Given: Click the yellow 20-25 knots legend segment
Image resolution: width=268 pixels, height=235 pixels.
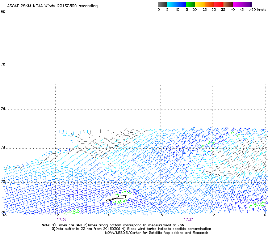Looking at the screenshot, I should pyautogui.click(x=200, y=4).
